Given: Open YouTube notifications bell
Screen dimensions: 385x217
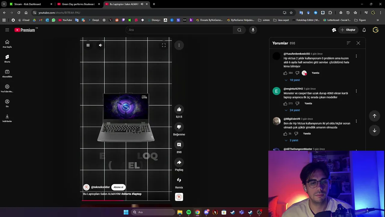Looking at the screenshot, I should tap(364, 30).
